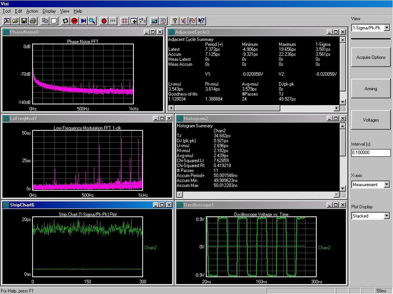Click the Phase Noise FFT plot title
This screenshot has height=294, width=393.
(83, 42)
